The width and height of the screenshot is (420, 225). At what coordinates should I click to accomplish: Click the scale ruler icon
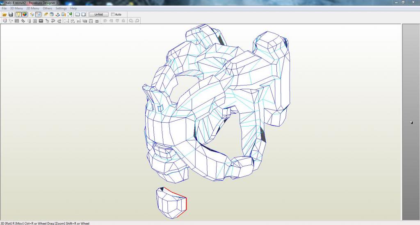pyautogui.click(x=64, y=14)
